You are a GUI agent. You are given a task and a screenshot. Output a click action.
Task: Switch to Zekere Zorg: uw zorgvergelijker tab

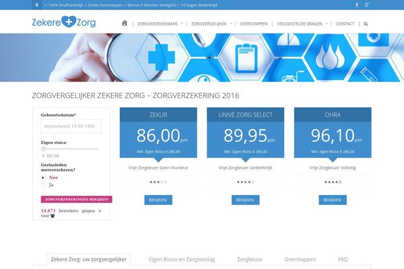pos(89,259)
